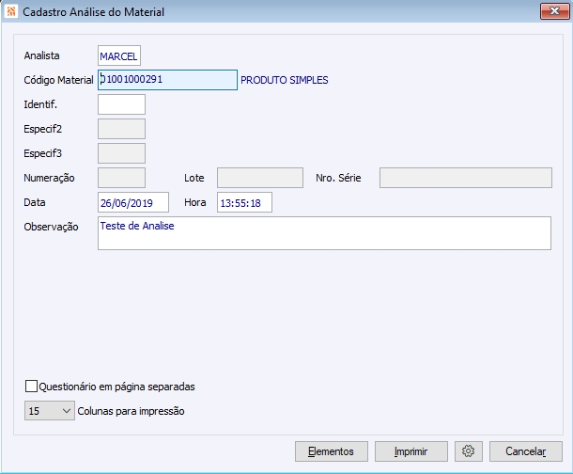Image resolution: width=573 pixels, height=474 pixels.
Task: Click the Código Material input field
Action: 167,80
